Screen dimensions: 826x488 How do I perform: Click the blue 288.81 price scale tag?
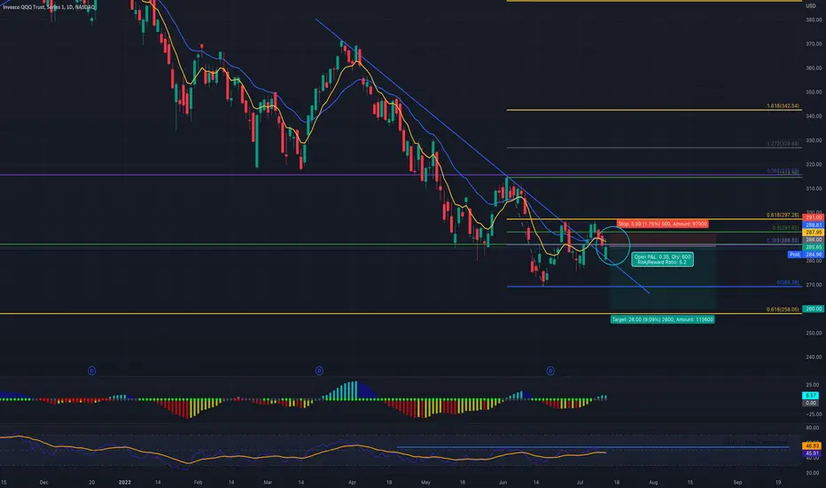pos(814,224)
